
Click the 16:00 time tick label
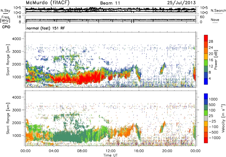[139, 151]
